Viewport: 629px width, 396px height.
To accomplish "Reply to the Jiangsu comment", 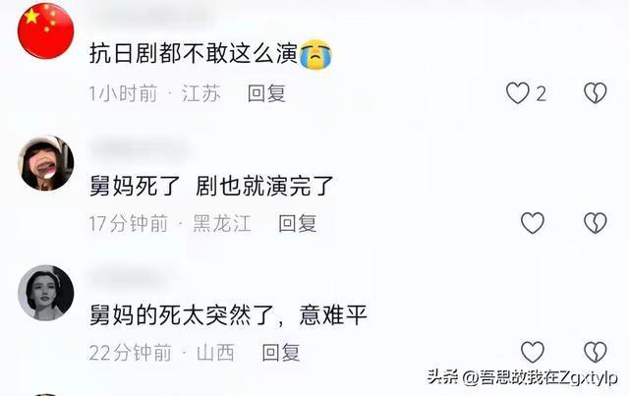I will tap(266, 93).
